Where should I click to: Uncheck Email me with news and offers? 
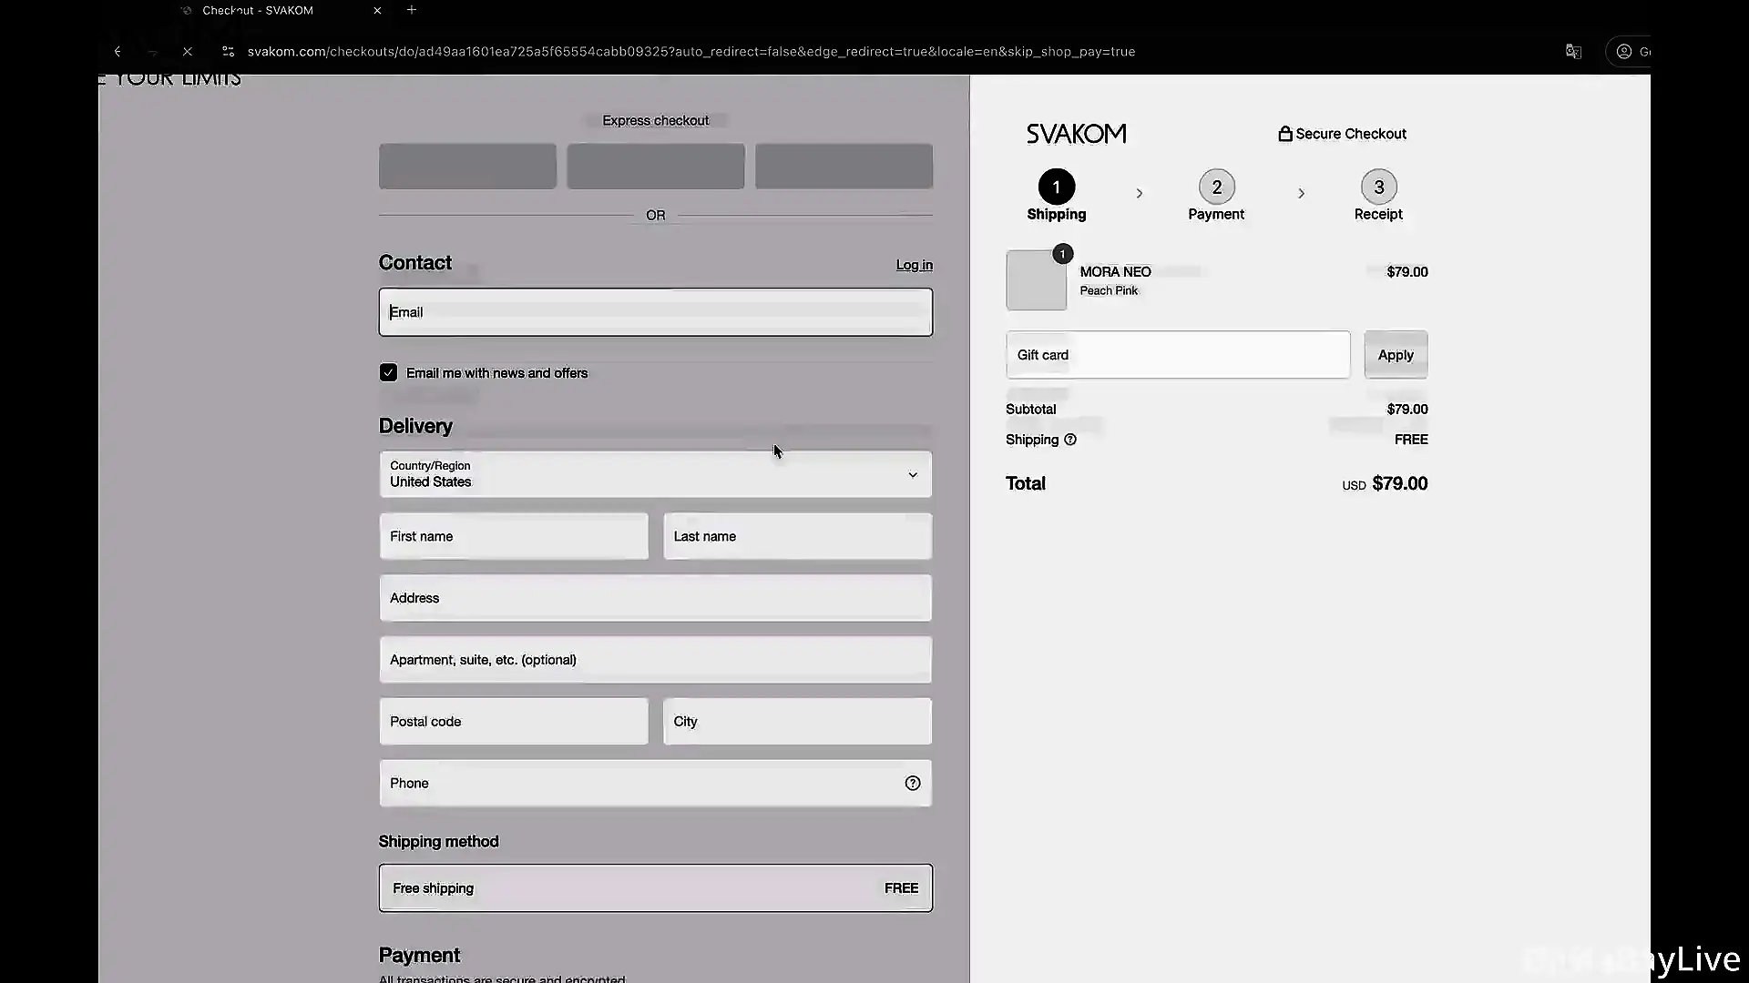click(389, 373)
